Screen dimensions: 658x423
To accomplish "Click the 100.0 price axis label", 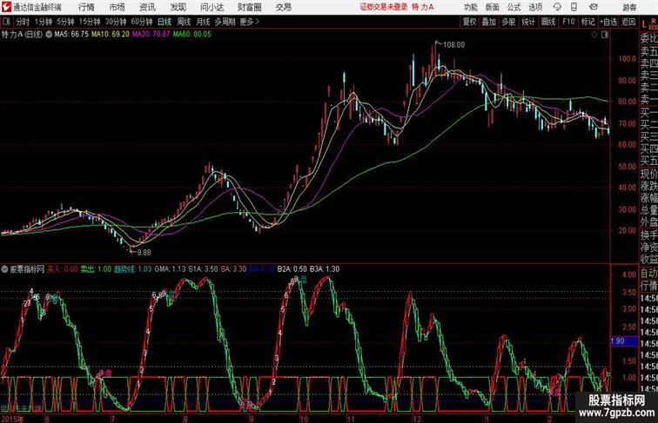I will tap(627, 59).
